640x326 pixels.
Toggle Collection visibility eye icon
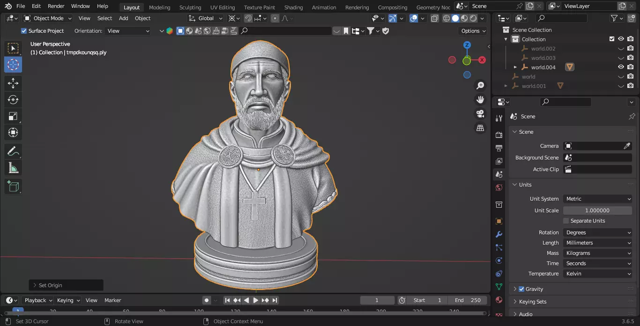[x=621, y=39]
